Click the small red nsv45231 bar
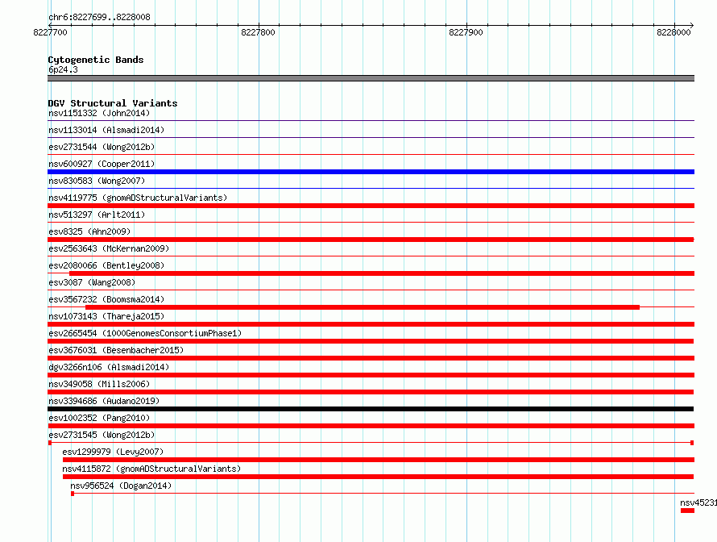Viewport: 717px width, 542px height. (x=687, y=511)
